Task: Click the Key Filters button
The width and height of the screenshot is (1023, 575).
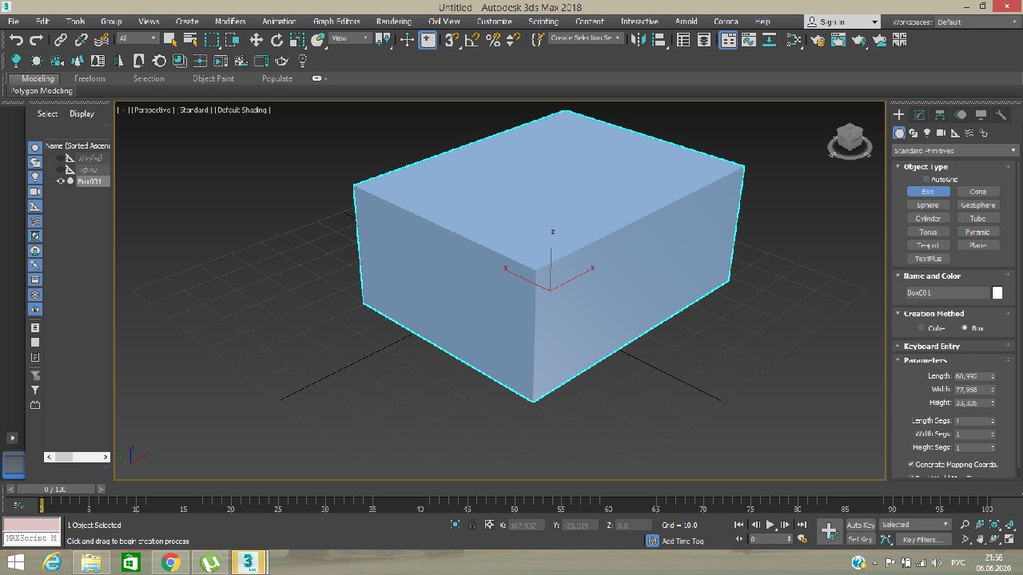Action: (x=922, y=539)
